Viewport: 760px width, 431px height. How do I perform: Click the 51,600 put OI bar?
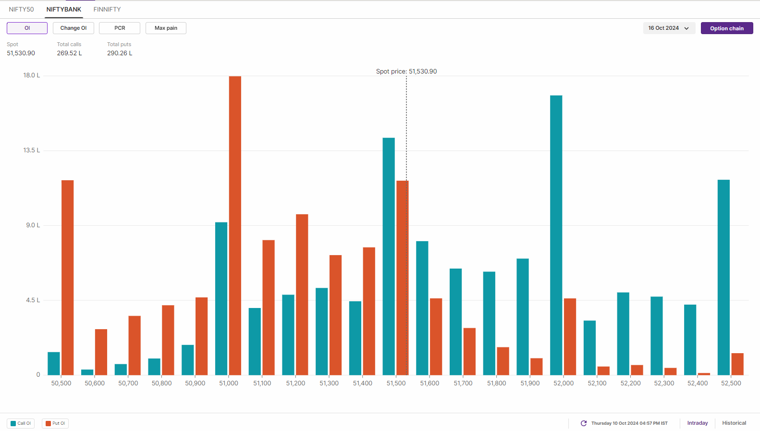click(x=436, y=337)
